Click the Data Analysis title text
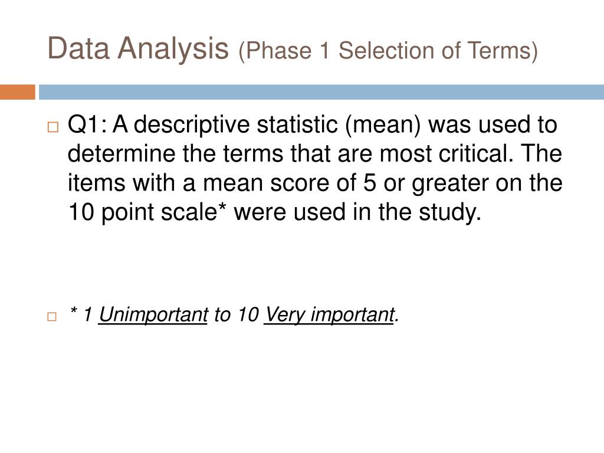Image resolution: width=604 pixels, height=453 pixels. click(138, 49)
